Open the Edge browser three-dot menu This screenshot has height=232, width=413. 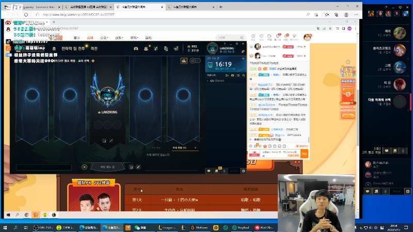(x=356, y=15)
